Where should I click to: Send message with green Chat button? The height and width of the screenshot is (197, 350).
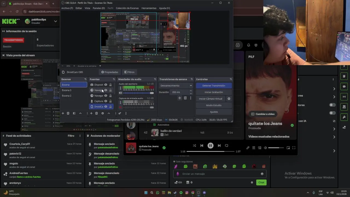tap(261, 182)
